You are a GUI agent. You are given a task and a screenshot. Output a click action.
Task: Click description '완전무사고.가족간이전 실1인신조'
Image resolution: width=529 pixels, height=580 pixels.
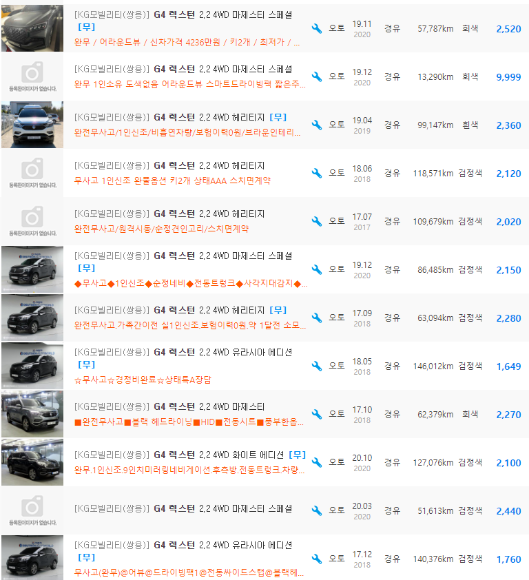pos(190,325)
